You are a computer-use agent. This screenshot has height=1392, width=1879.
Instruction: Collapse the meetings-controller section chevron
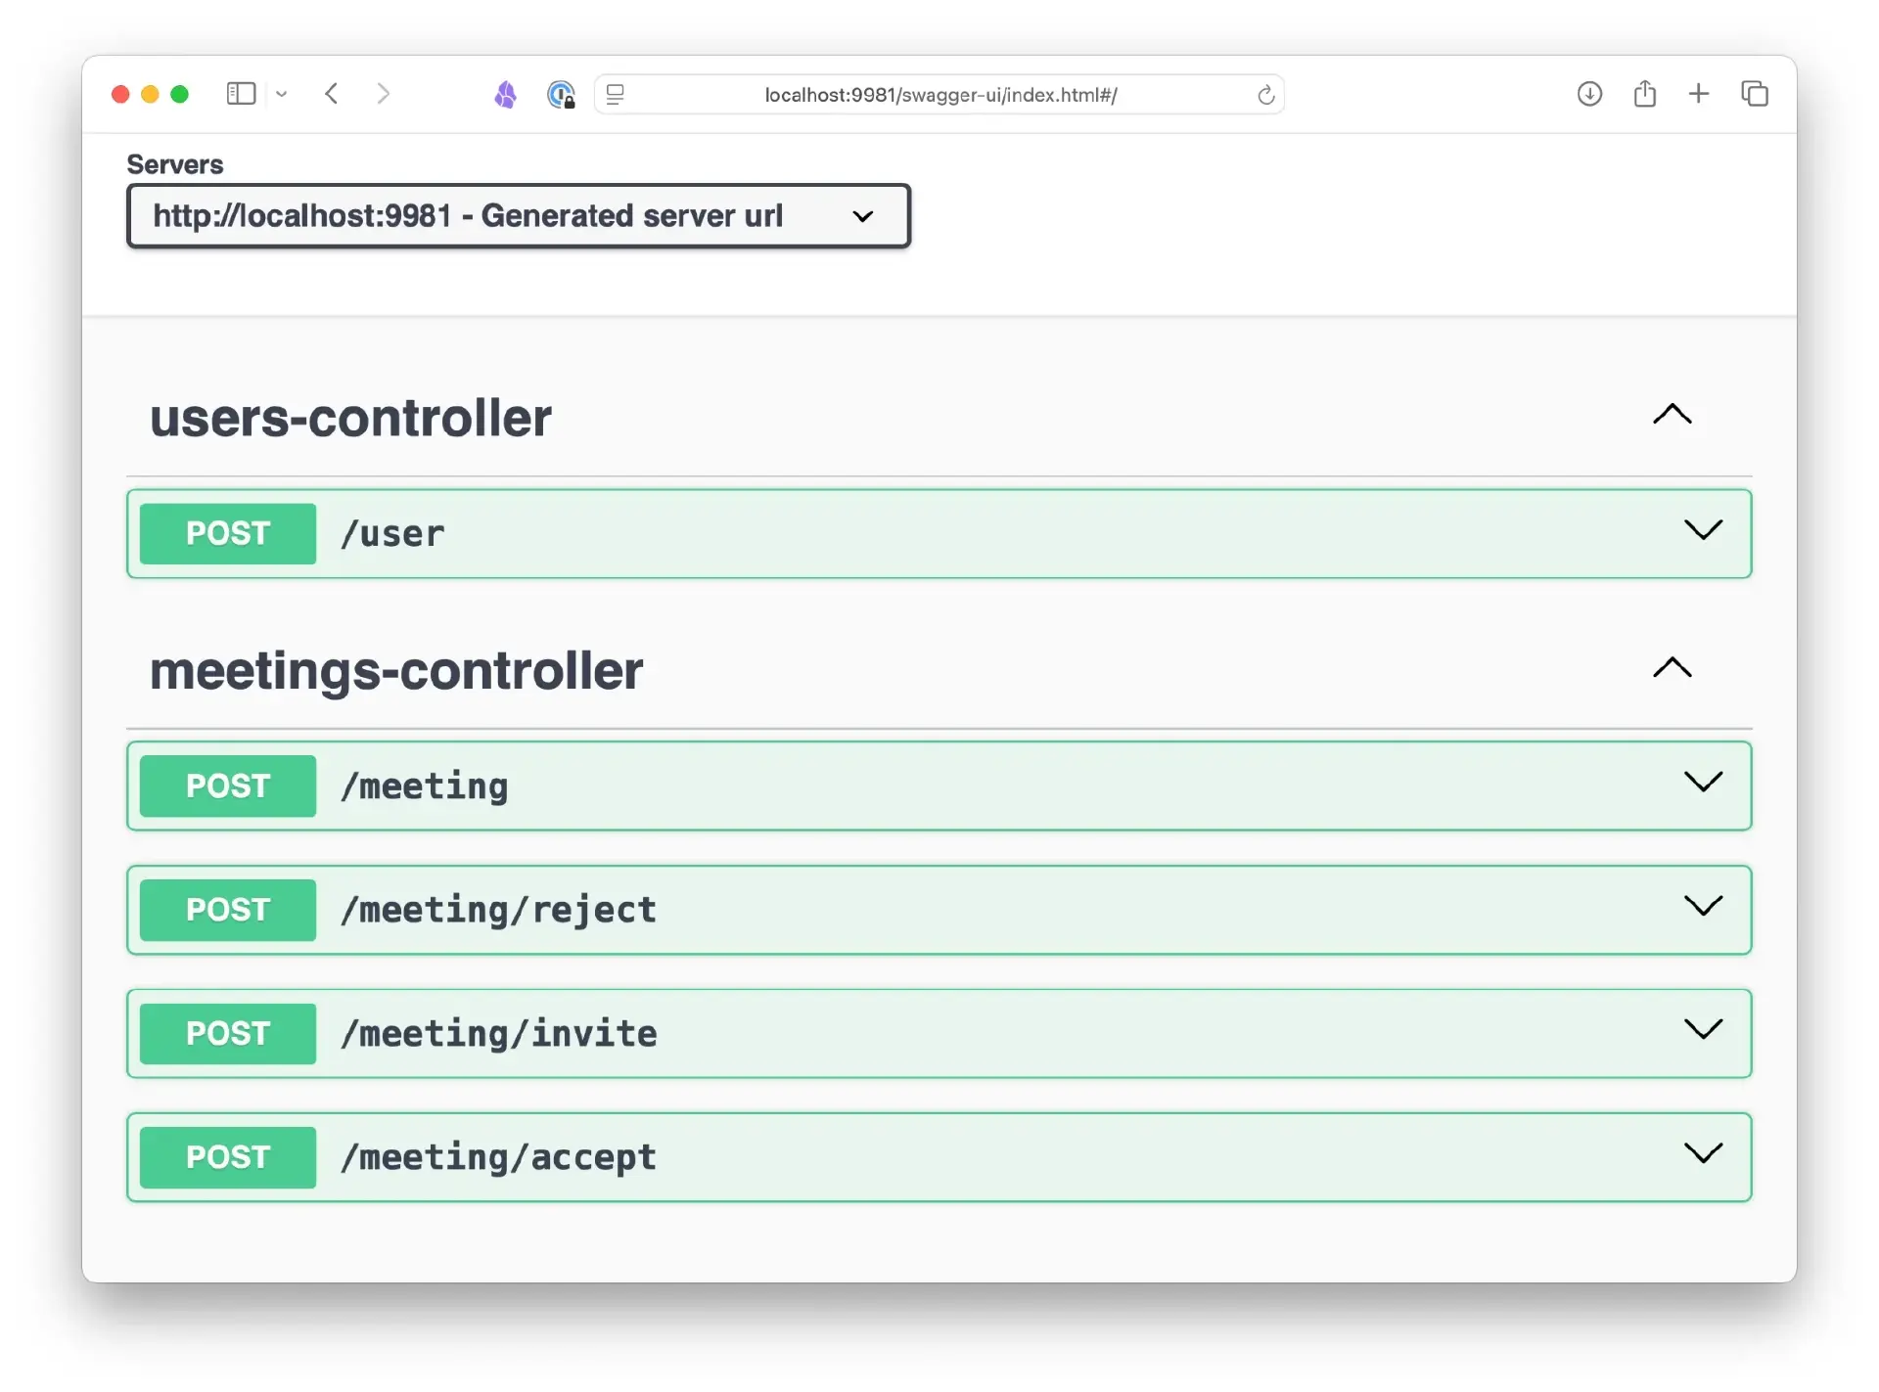pyautogui.click(x=1672, y=668)
